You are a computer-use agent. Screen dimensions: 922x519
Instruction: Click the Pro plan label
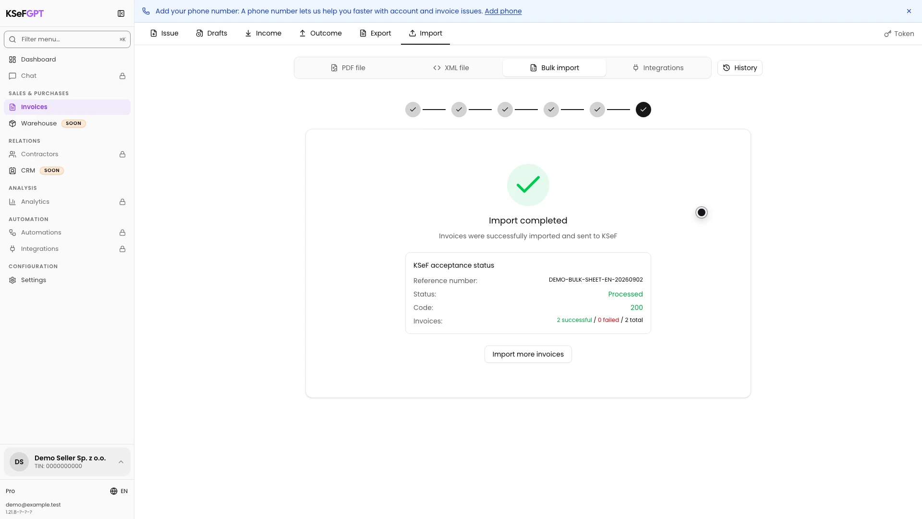point(10,491)
